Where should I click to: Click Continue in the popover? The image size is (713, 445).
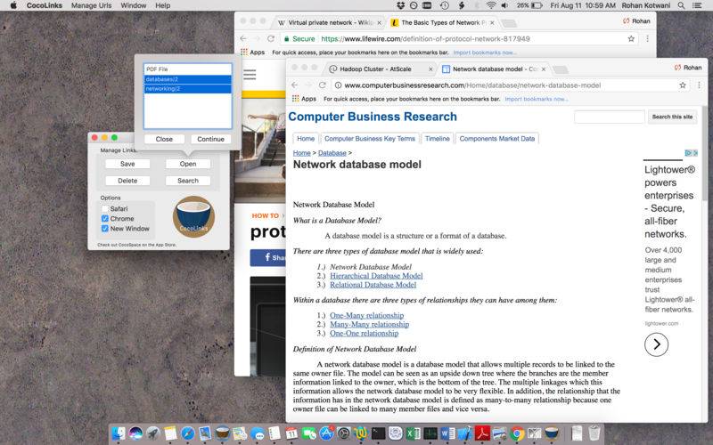(210, 139)
